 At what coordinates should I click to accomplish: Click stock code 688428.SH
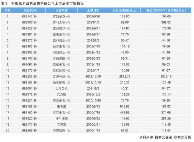click(30, 29)
